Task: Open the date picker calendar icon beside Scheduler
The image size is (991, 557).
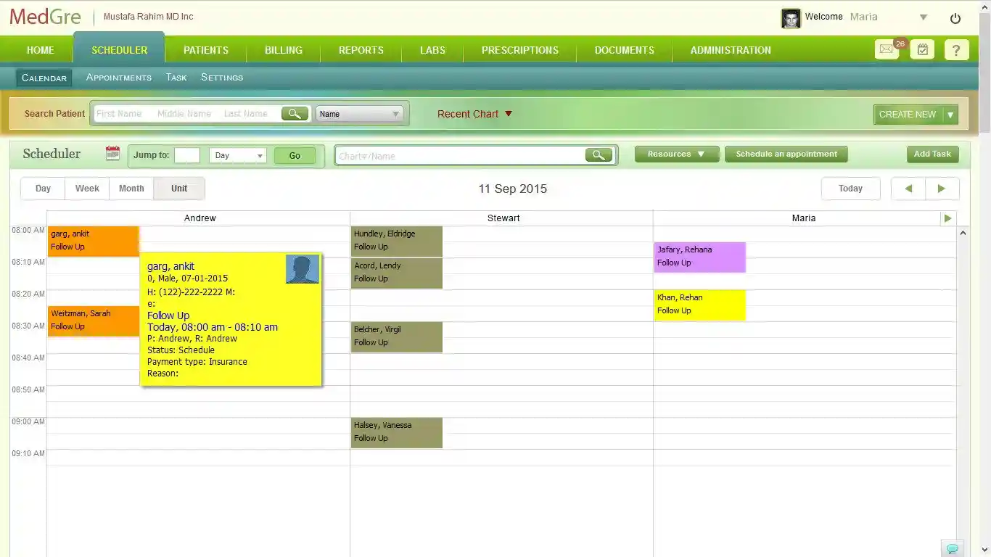Action: coord(112,154)
